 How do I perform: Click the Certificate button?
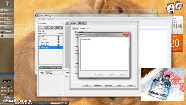[x=109, y=85]
